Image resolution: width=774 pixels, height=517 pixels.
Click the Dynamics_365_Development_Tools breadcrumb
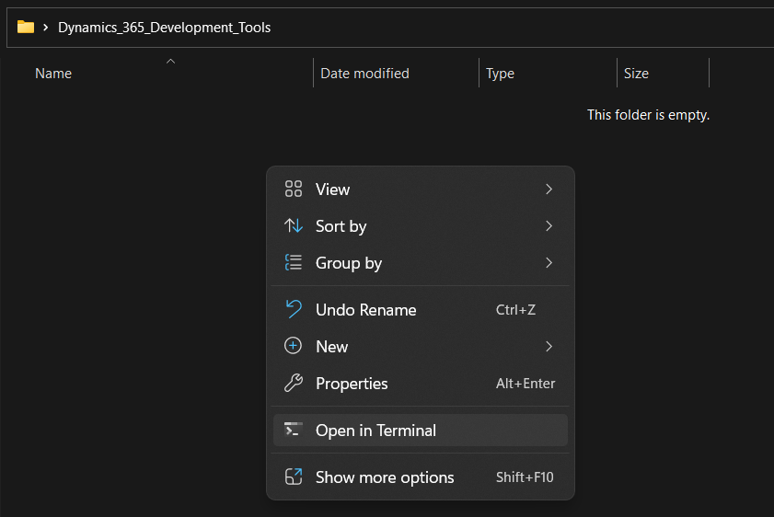point(165,28)
